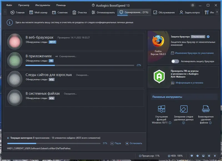Show info for Безвозвратное удаление файлов tool
This screenshot has width=222, height=161.
tap(210, 123)
